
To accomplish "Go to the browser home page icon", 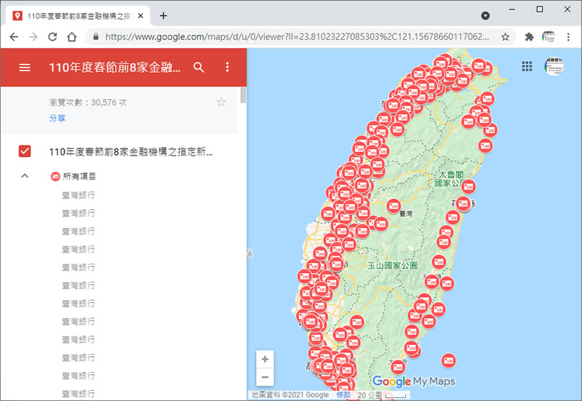I will click(71, 37).
